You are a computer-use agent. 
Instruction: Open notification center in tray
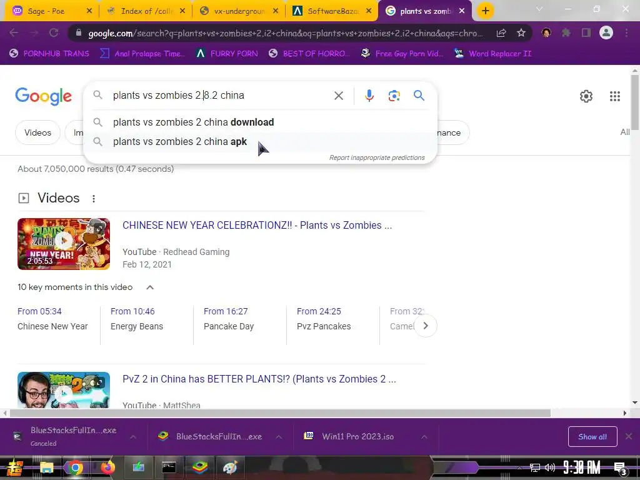[621, 468]
